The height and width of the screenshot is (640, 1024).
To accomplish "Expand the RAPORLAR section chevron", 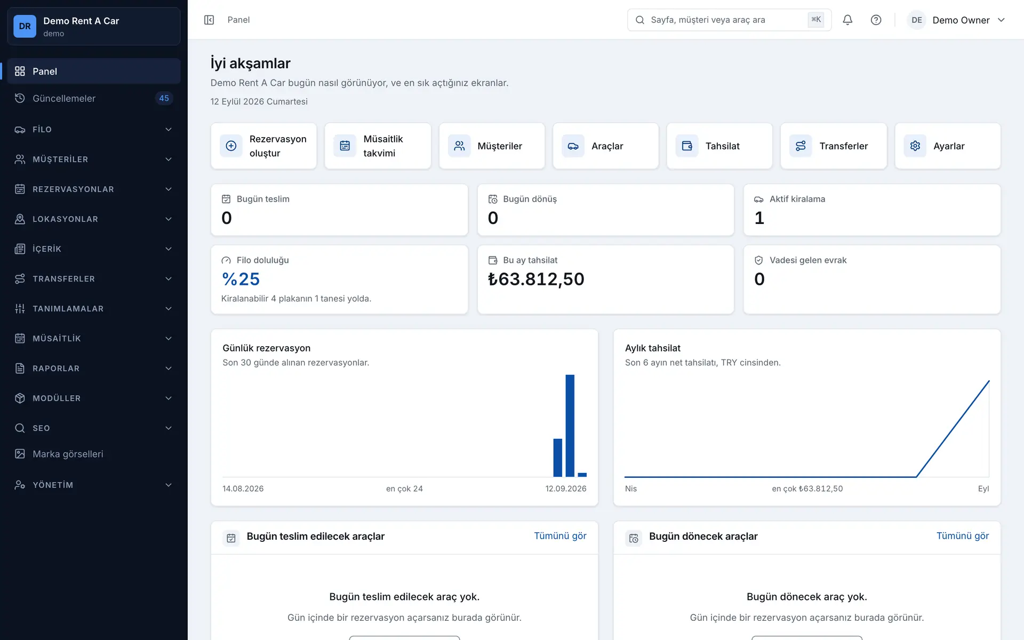I will pos(169,369).
